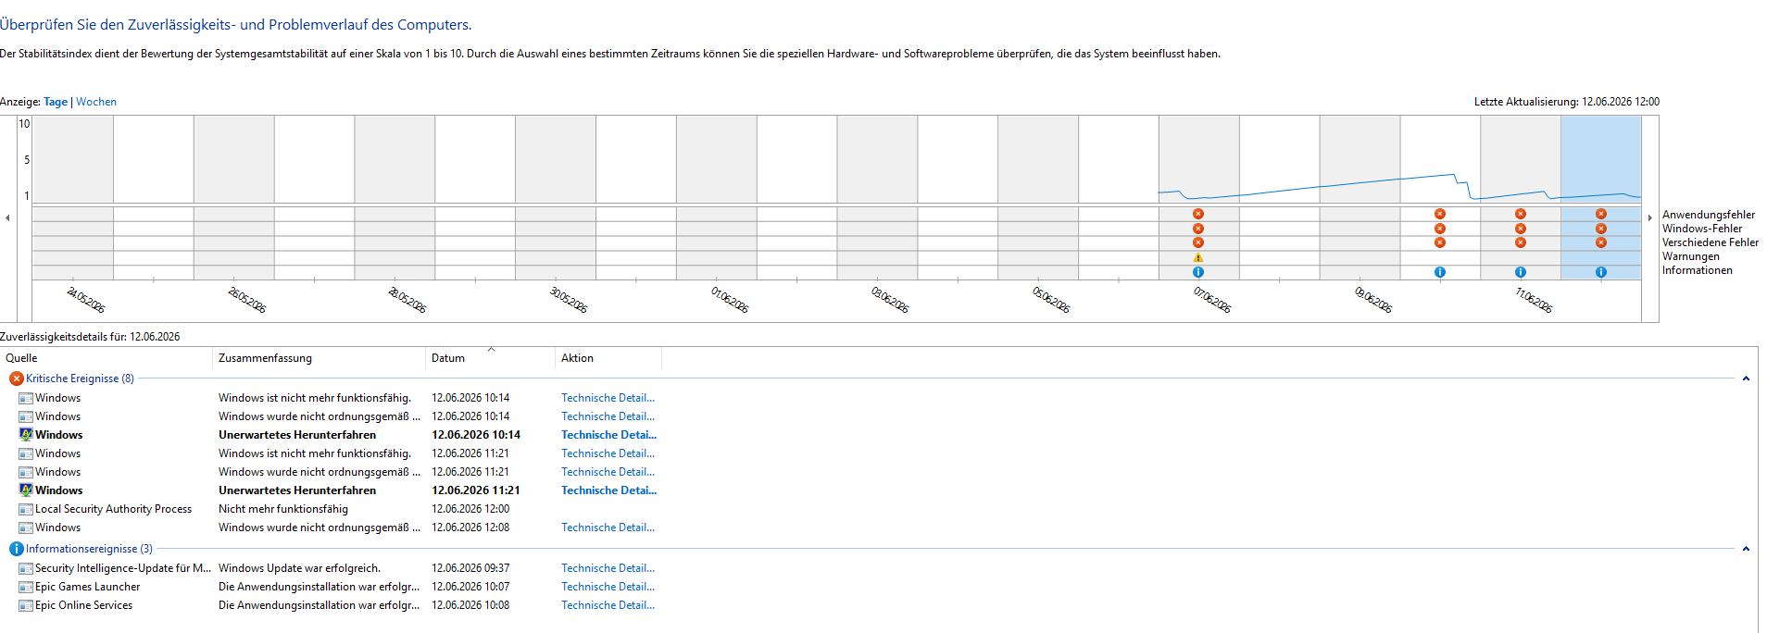The height and width of the screenshot is (633, 1767).
Task: Click the 'Letzte Aktualisierung: 12.06.2026 12:00' text
Action: pyautogui.click(x=1567, y=102)
